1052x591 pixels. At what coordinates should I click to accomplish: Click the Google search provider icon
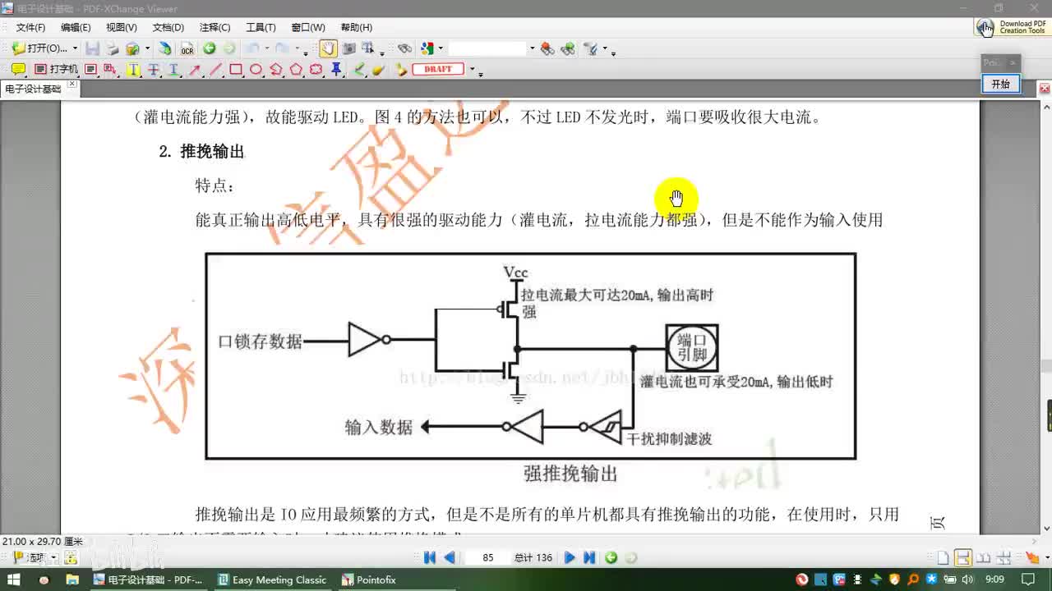click(x=427, y=48)
